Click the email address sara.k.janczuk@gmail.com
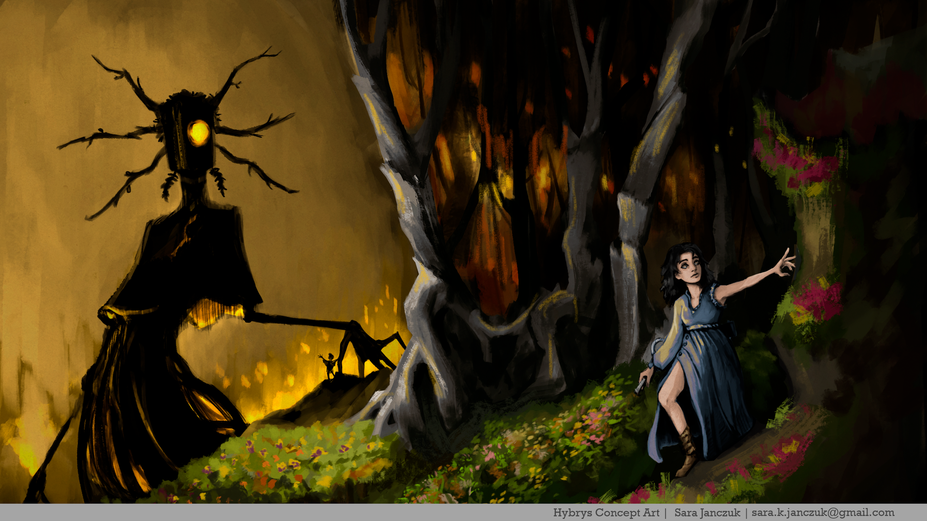 coord(823,513)
